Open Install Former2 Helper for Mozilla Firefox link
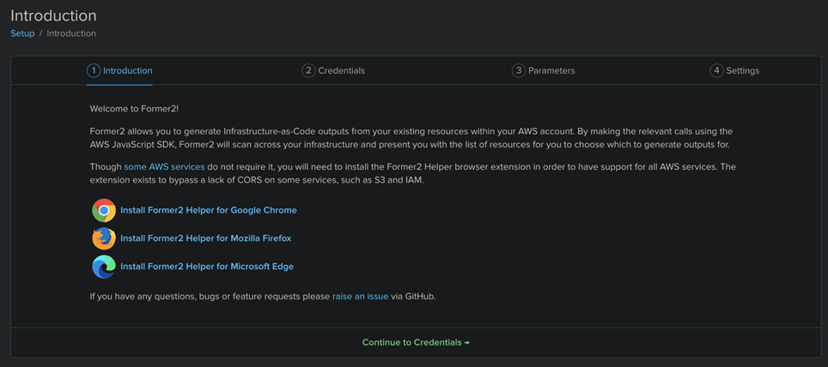 (206, 238)
